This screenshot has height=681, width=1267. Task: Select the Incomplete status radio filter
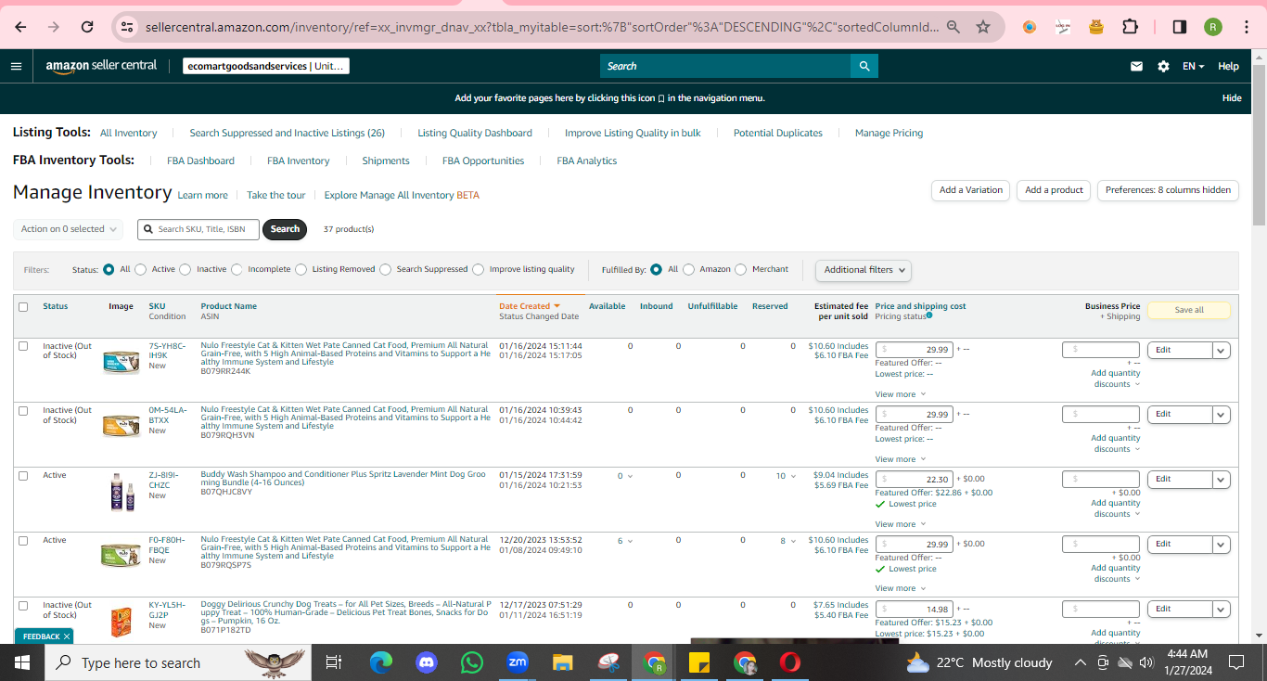tap(237, 270)
